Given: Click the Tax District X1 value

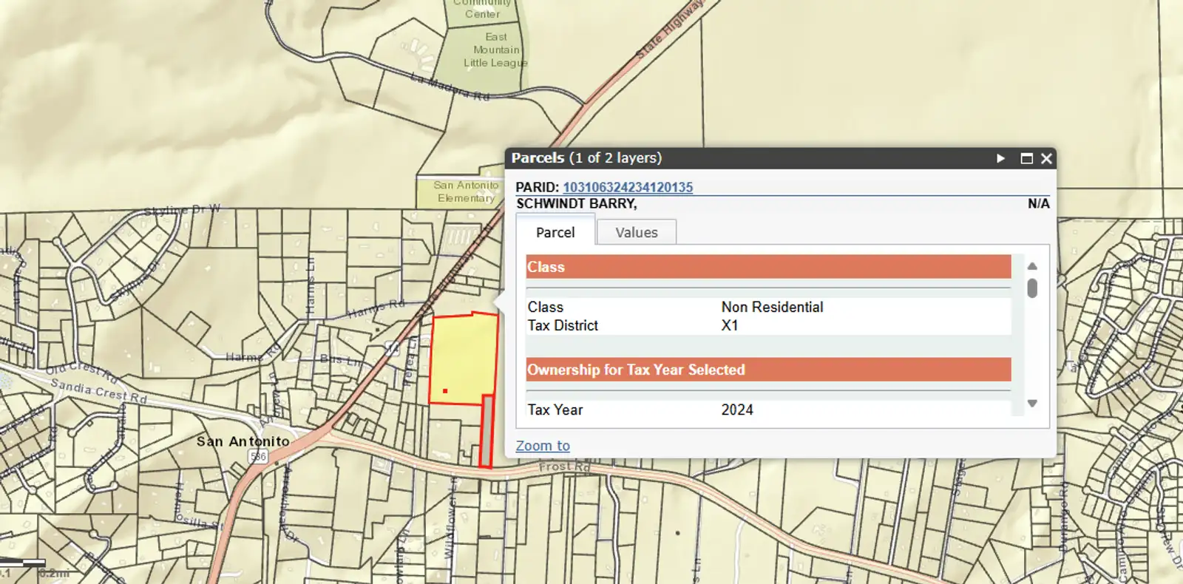Looking at the screenshot, I should (730, 325).
